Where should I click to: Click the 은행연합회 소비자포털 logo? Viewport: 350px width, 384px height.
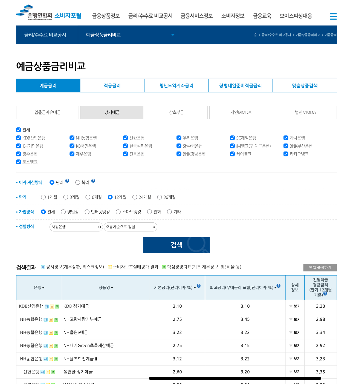[x=49, y=13]
